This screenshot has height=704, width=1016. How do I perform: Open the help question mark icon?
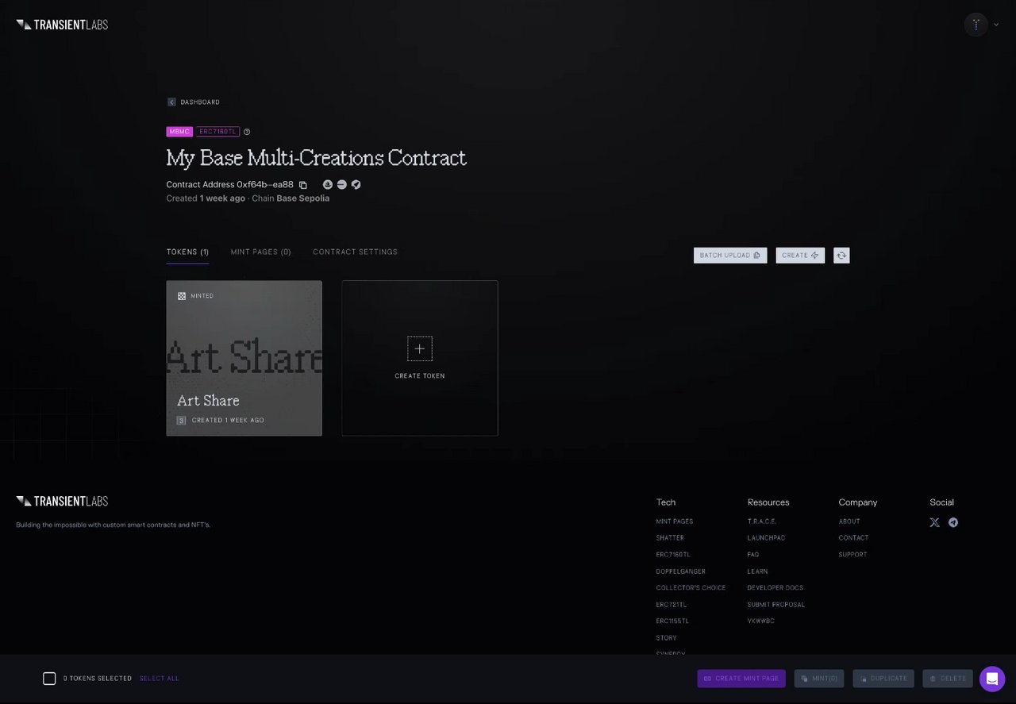[x=247, y=132]
